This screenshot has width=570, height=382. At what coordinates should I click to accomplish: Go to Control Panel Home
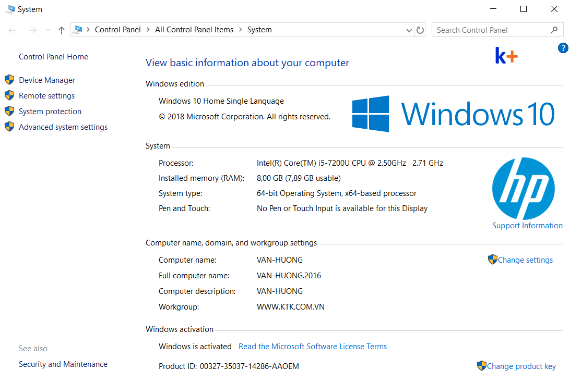(53, 57)
